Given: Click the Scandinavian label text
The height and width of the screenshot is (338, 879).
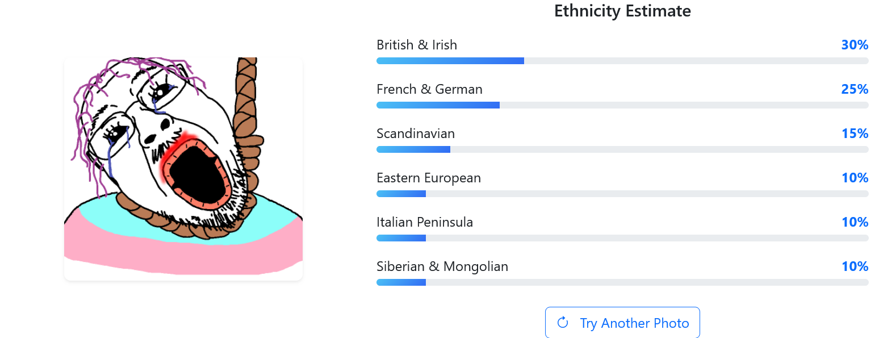Looking at the screenshot, I should (415, 133).
